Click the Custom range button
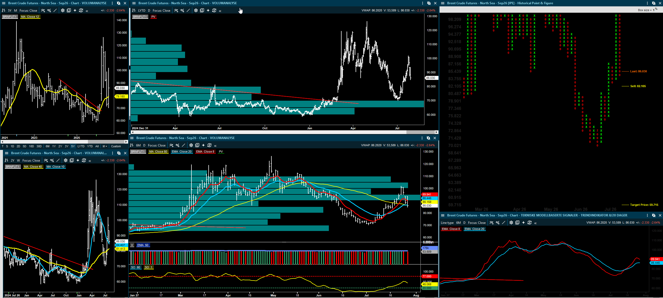Image resolution: width=663 pixels, height=298 pixels. [x=116, y=146]
